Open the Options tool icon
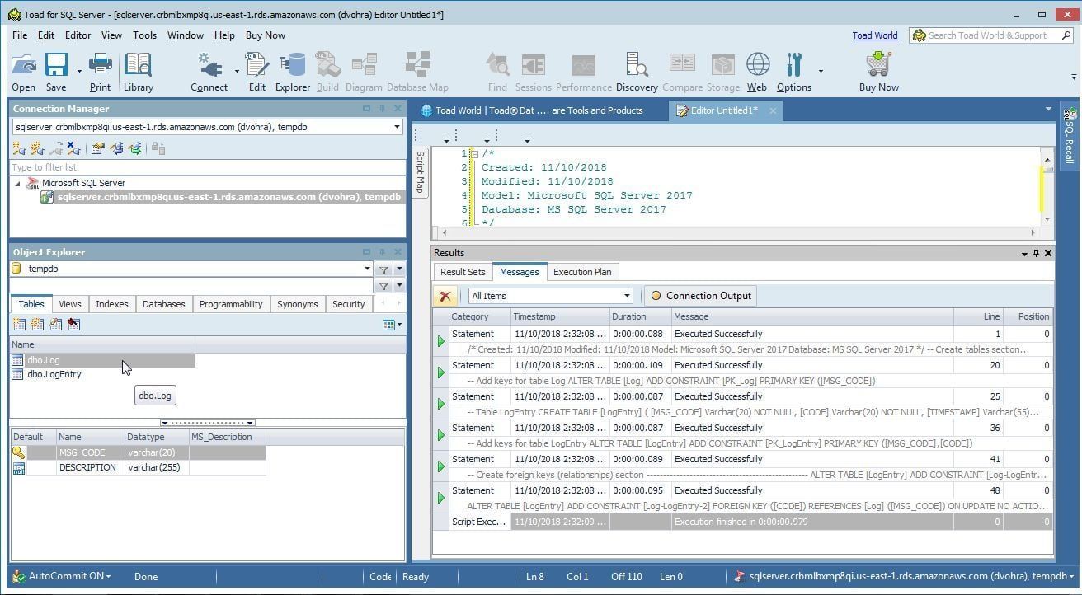1082x595 pixels. point(793,72)
